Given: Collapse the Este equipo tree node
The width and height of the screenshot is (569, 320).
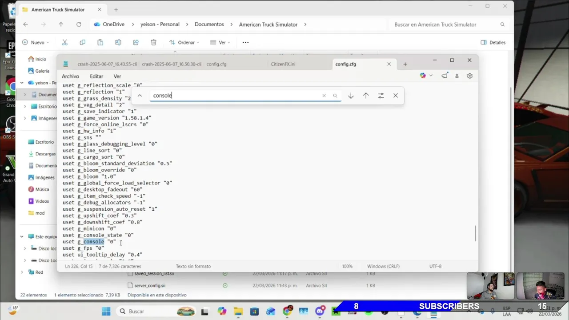Looking at the screenshot, I should (22, 237).
